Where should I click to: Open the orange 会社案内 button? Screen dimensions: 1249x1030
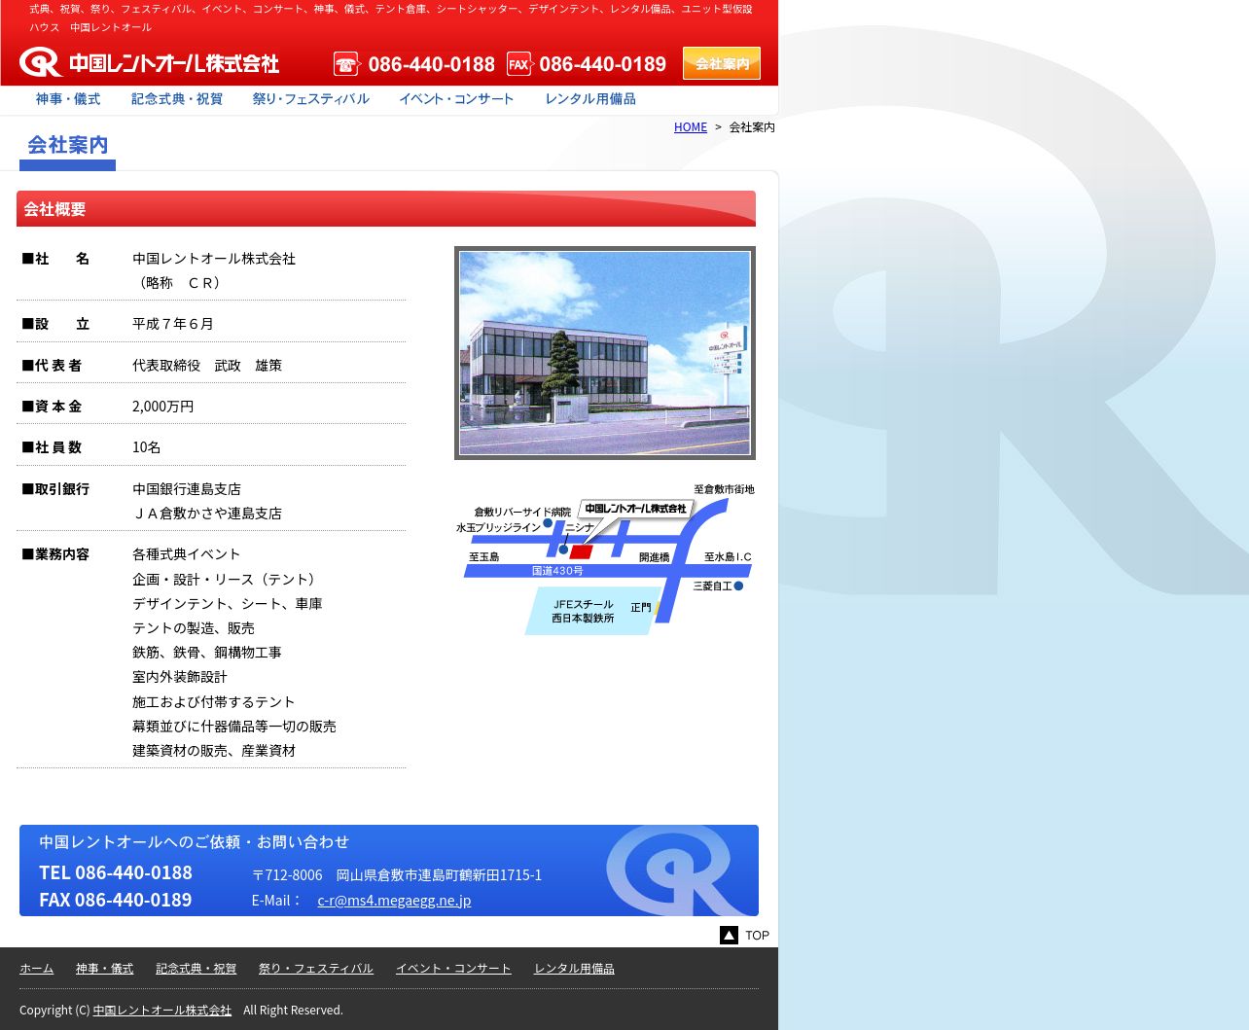(x=722, y=63)
